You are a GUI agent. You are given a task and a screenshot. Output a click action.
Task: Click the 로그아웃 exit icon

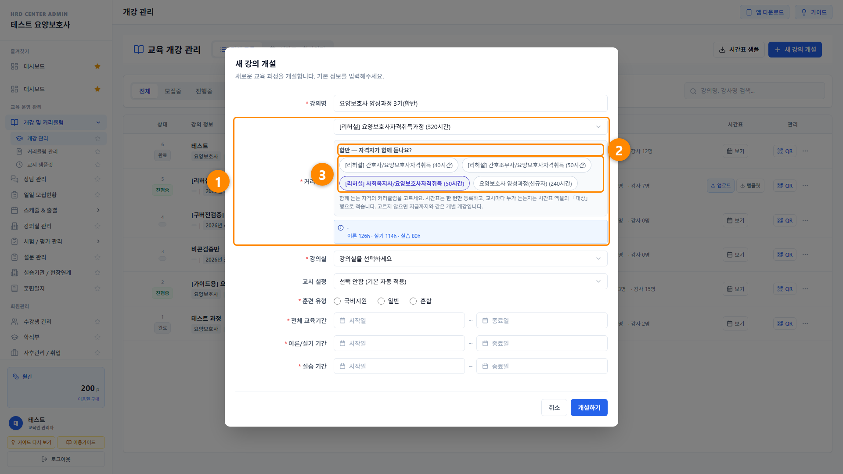tap(44, 459)
